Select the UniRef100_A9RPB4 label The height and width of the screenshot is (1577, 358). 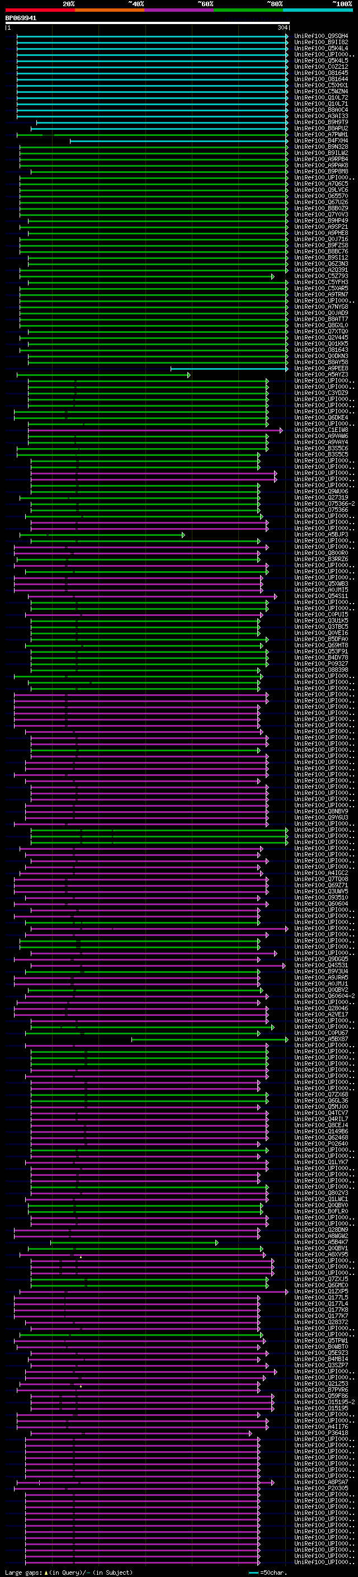(x=321, y=159)
